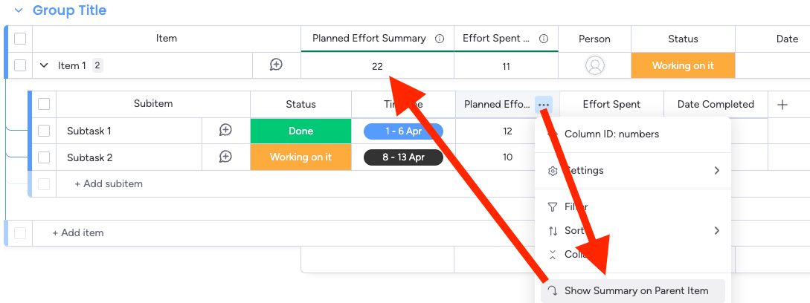Click info icon beside Planned Effort Summary
The height and width of the screenshot is (303, 810).
[x=440, y=39]
